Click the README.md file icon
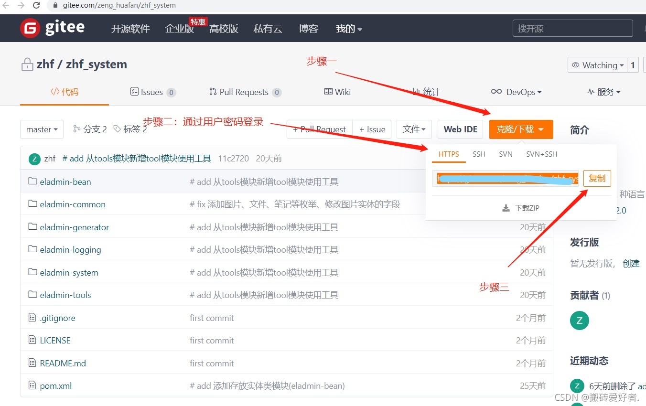This screenshot has height=406, width=646. [x=32, y=363]
